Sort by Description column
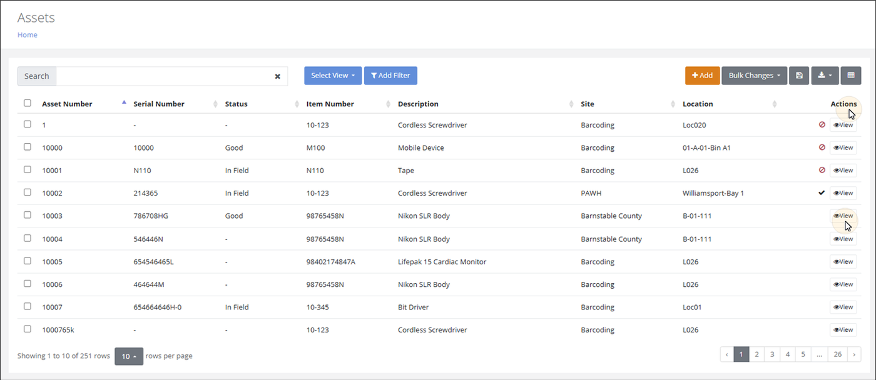This screenshot has width=876, height=380. [418, 104]
